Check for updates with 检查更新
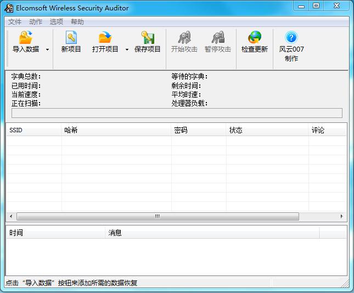The width and height of the screenshot is (354, 293). (255, 42)
